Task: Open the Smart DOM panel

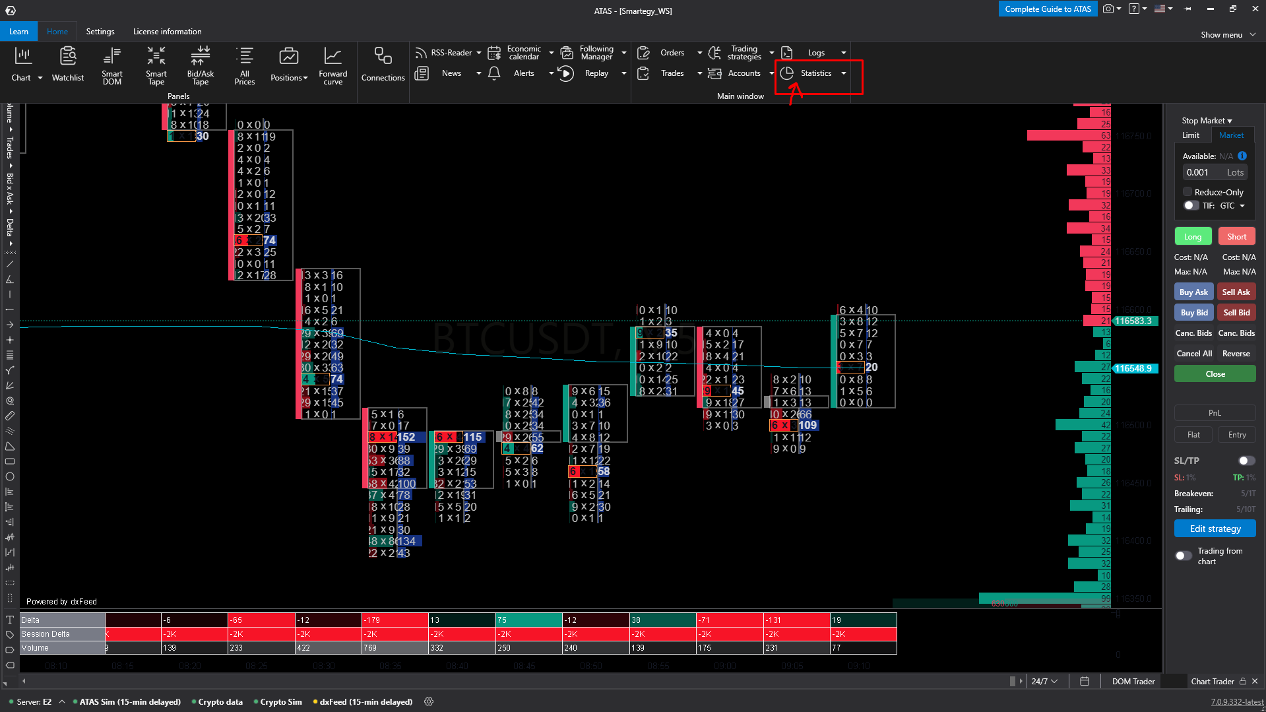Action: point(111,65)
